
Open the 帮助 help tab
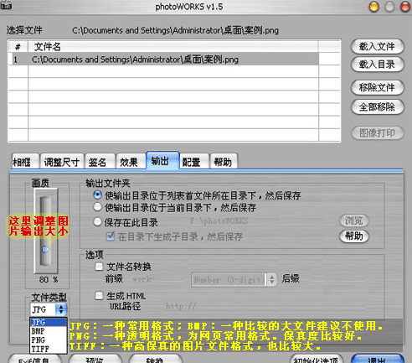pos(224,162)
